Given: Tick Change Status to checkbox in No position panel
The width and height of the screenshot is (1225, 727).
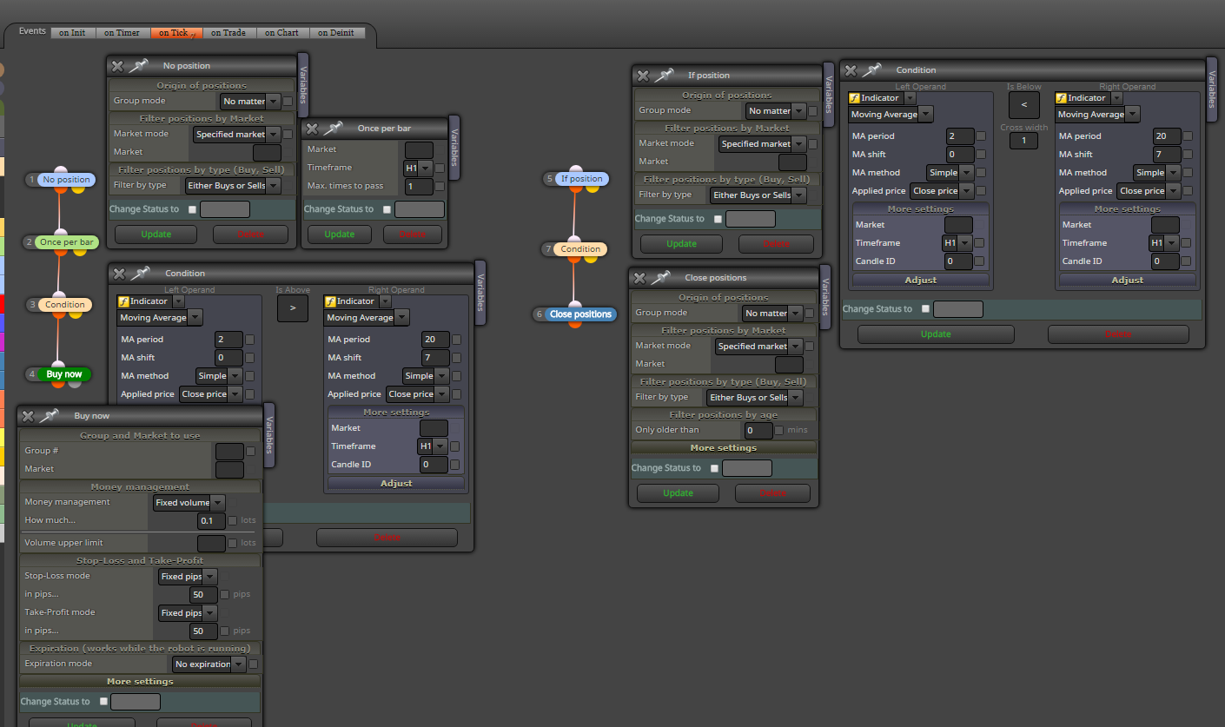Looking at the screenshot, I should [192, 209].
